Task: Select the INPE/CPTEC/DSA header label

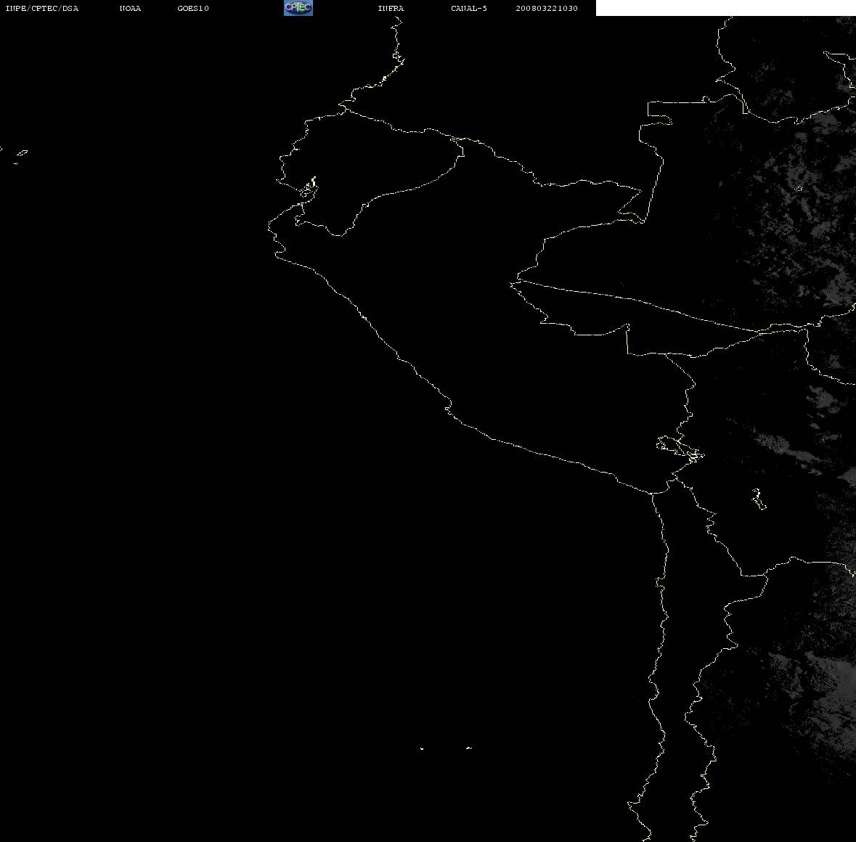Action: click(42, 8)
